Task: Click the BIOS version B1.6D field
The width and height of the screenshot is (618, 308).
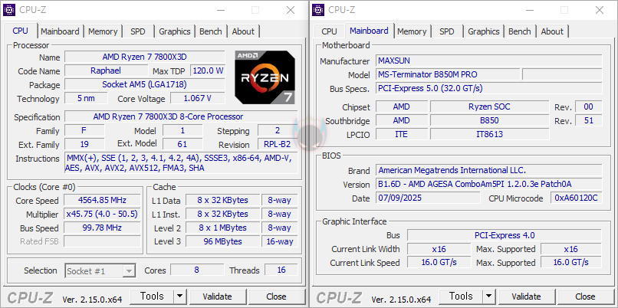Action: (488, 184)
